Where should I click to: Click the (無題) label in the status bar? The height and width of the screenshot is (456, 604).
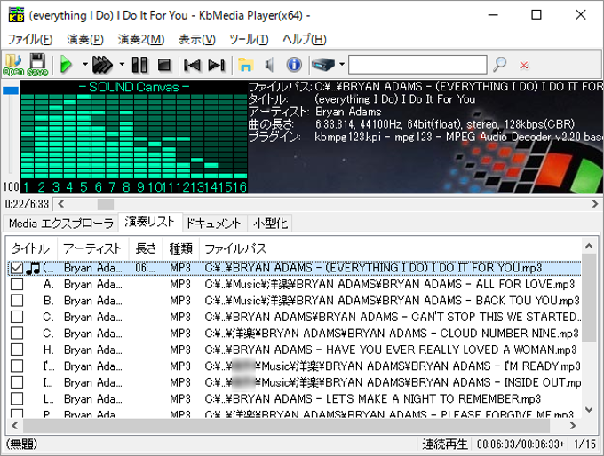click(x=21, y=444)
